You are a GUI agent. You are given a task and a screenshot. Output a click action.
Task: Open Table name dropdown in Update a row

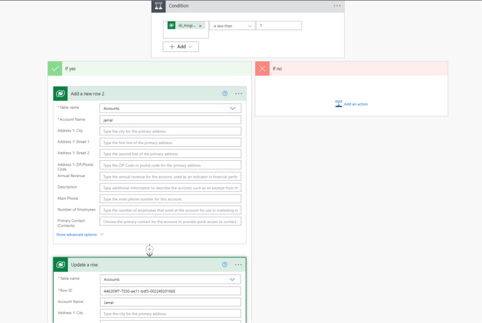pyautogui.click(x=232, y=279)
